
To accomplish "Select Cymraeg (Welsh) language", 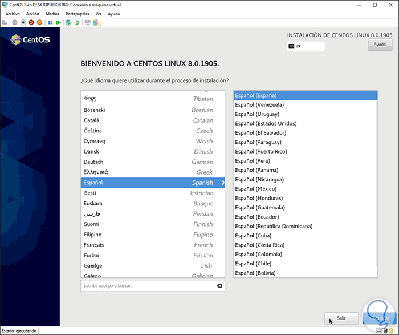I will click(153, 141).
